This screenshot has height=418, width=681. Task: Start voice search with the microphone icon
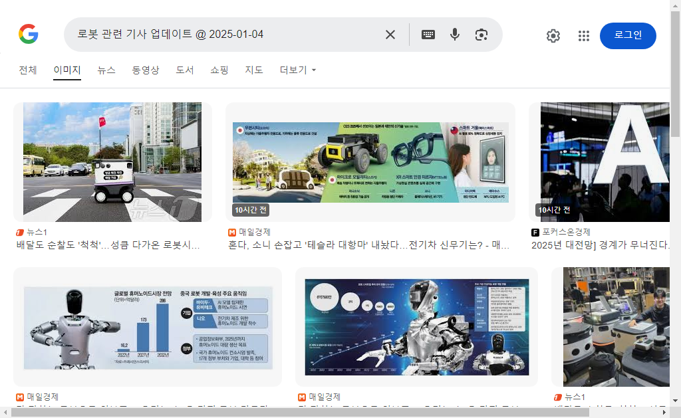coord(455,35)
